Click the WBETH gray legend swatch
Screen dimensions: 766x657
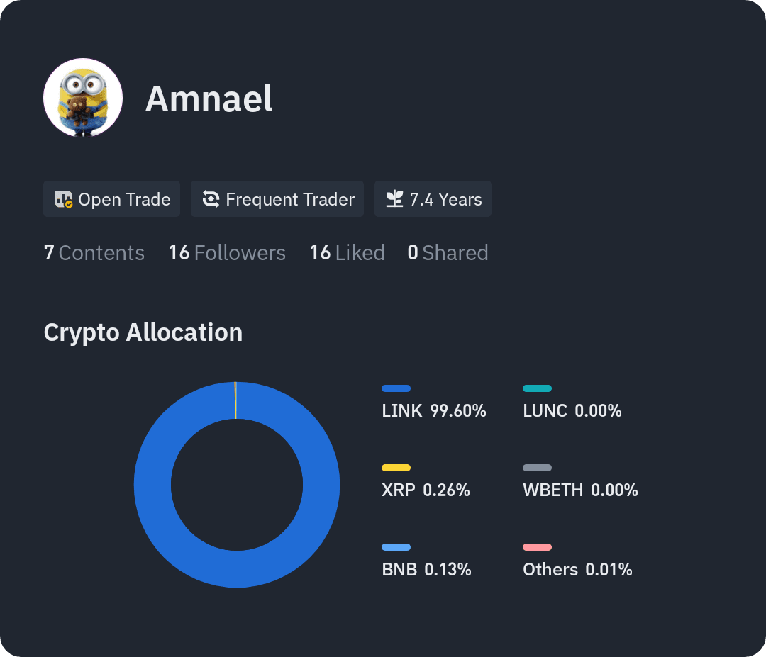pyautogui.click(x=538, y=468)
